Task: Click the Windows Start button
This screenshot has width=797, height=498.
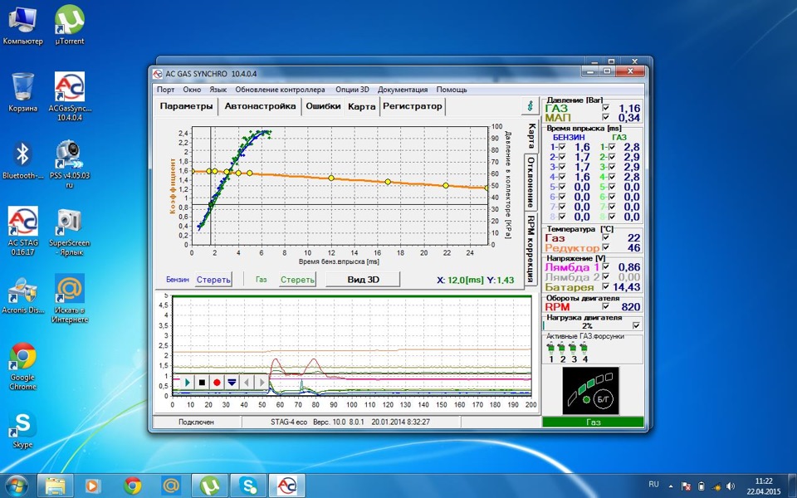Action: click(x=17, y=486)
